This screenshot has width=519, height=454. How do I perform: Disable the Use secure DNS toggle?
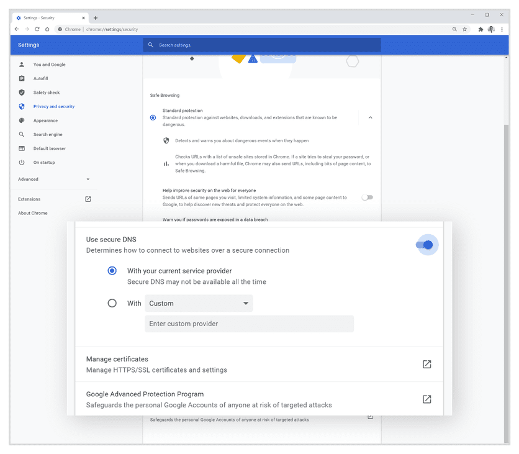[x=427, y=245]
